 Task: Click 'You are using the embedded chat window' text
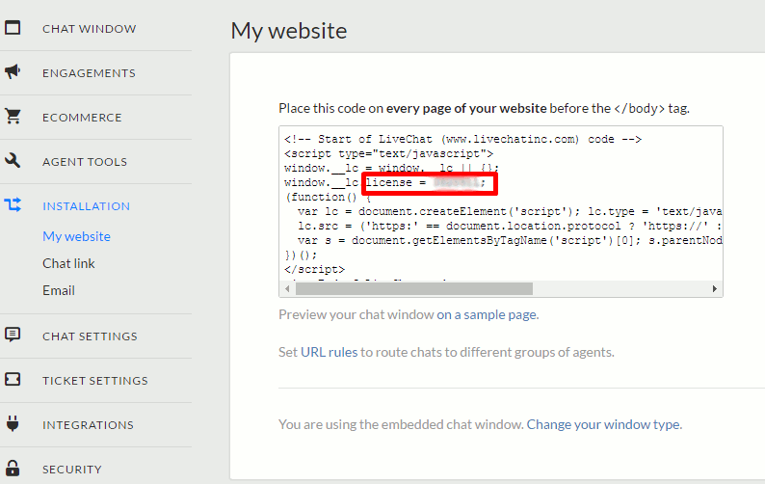401,424
